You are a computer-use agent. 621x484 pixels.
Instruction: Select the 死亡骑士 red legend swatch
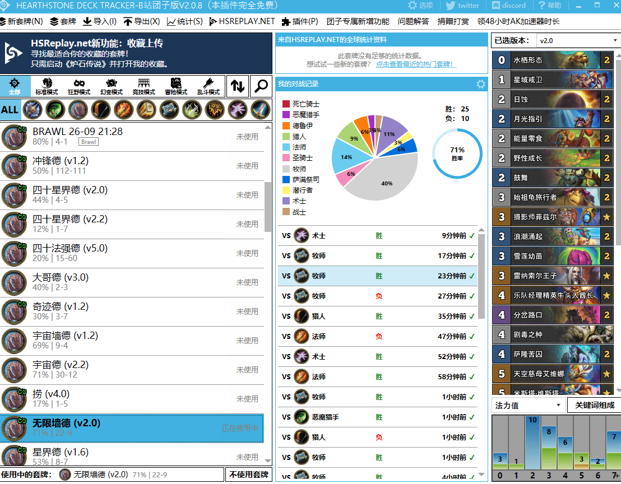(x=286, y=104)
